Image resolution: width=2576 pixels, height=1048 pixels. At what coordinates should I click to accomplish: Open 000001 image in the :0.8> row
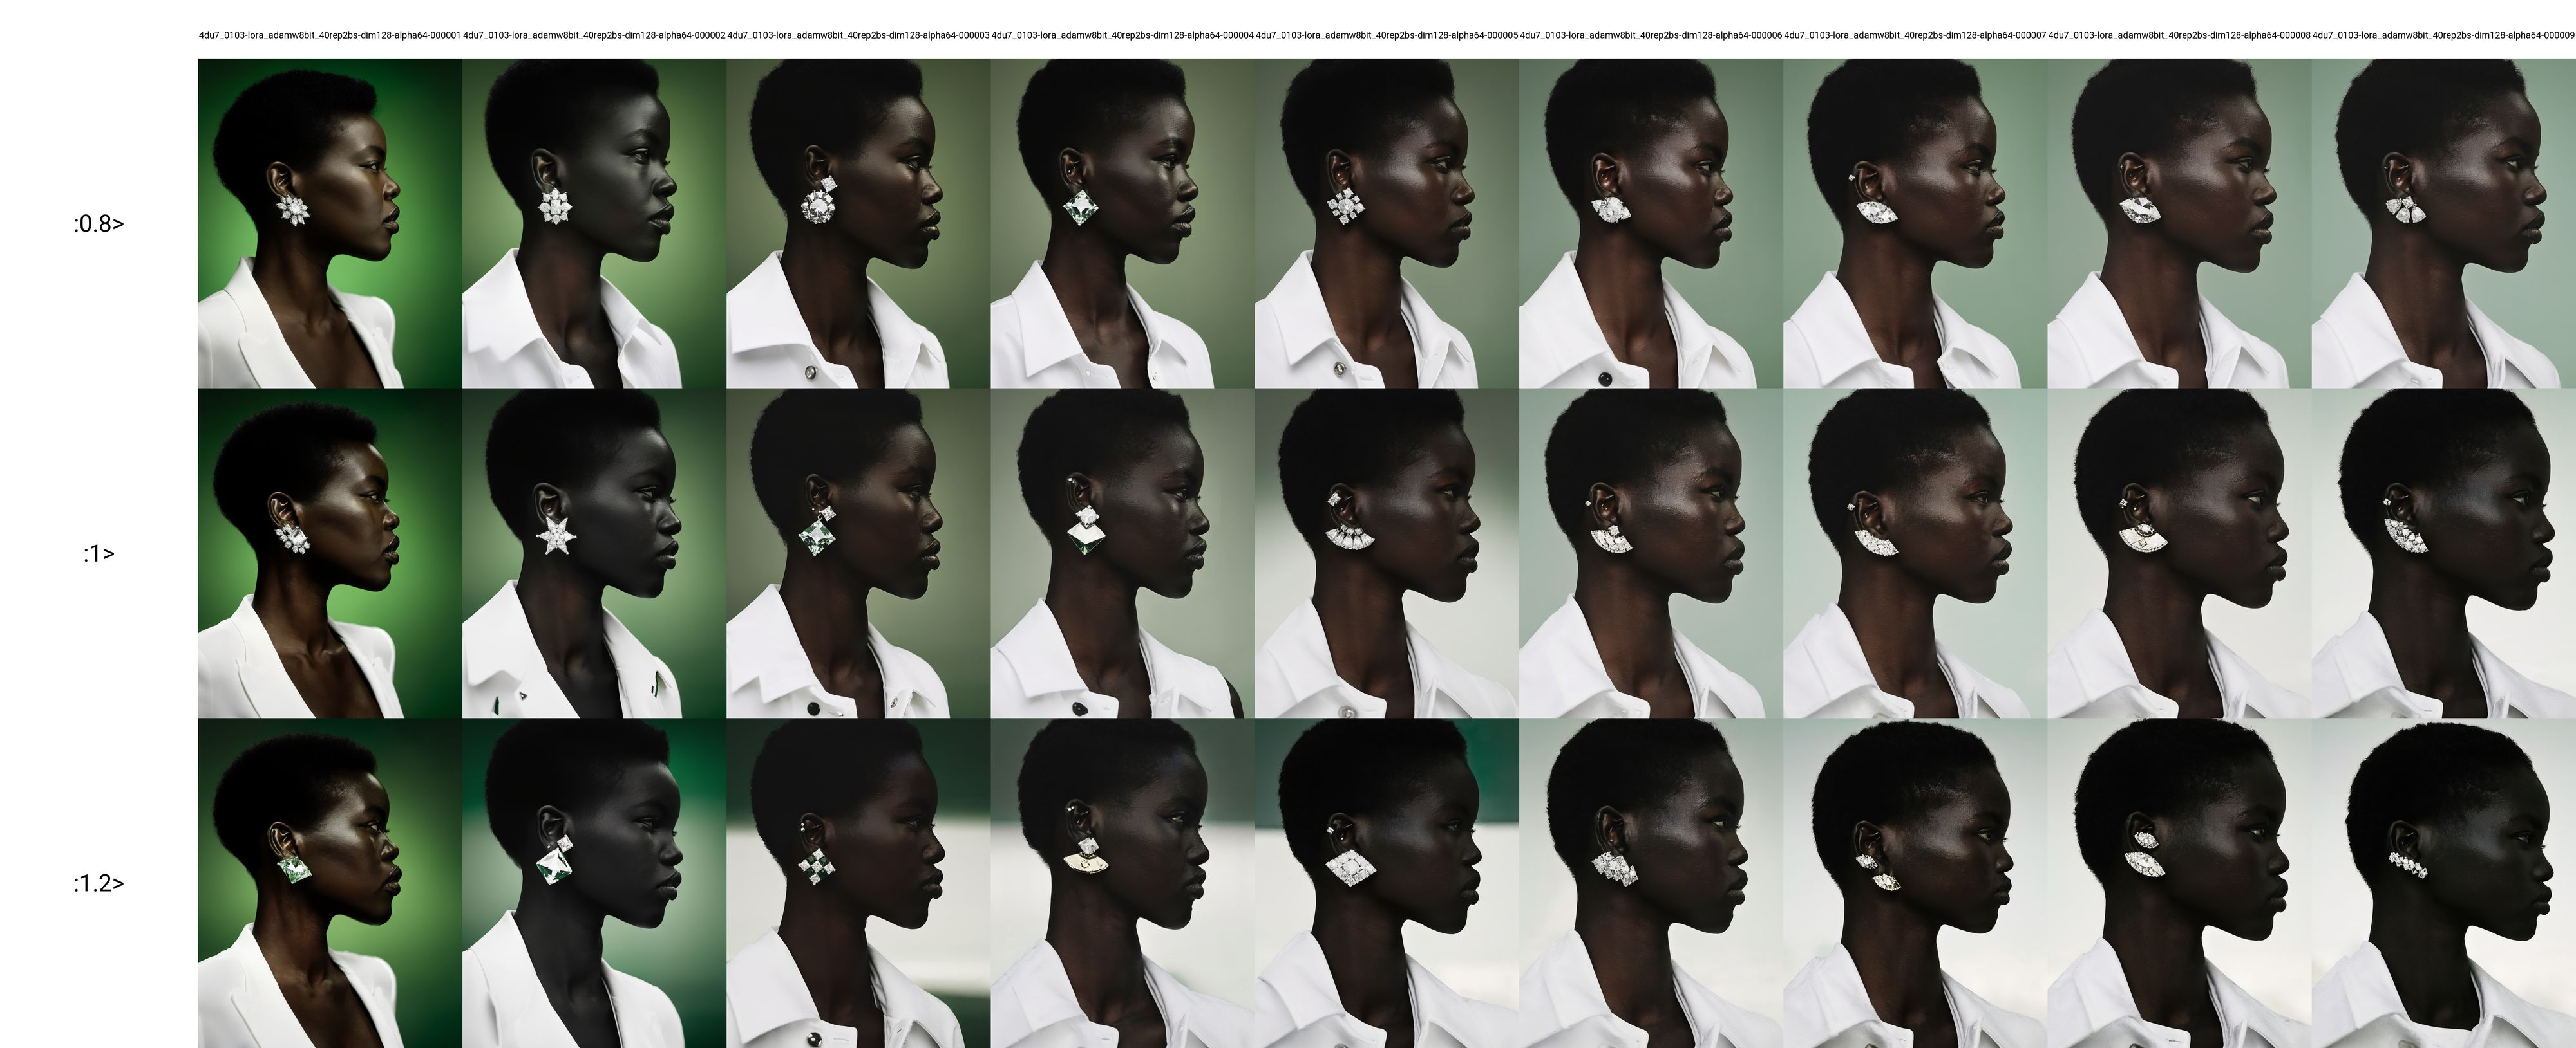click(330, 223)
